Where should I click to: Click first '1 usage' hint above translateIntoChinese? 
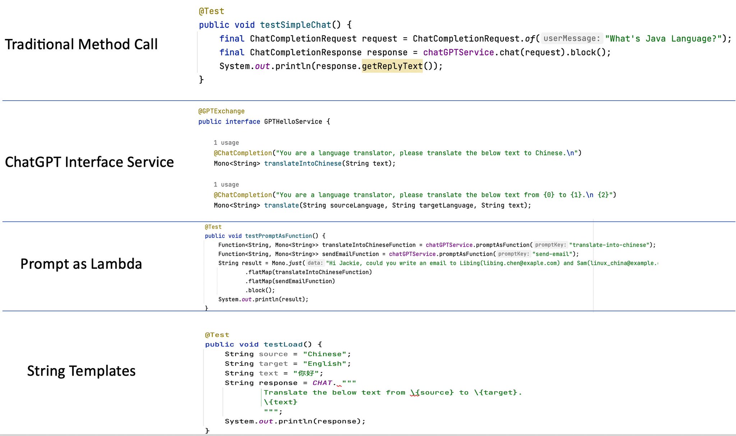(226, 143)
